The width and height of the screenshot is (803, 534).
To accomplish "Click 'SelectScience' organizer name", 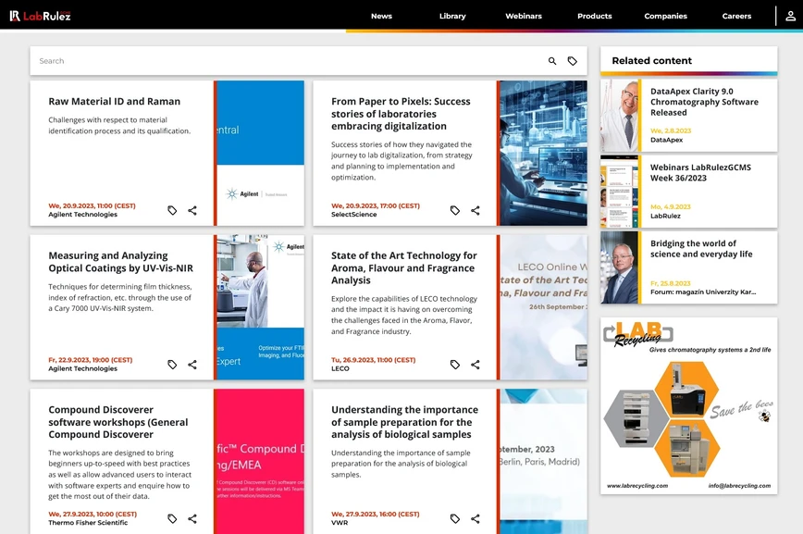I will point(354,214).
